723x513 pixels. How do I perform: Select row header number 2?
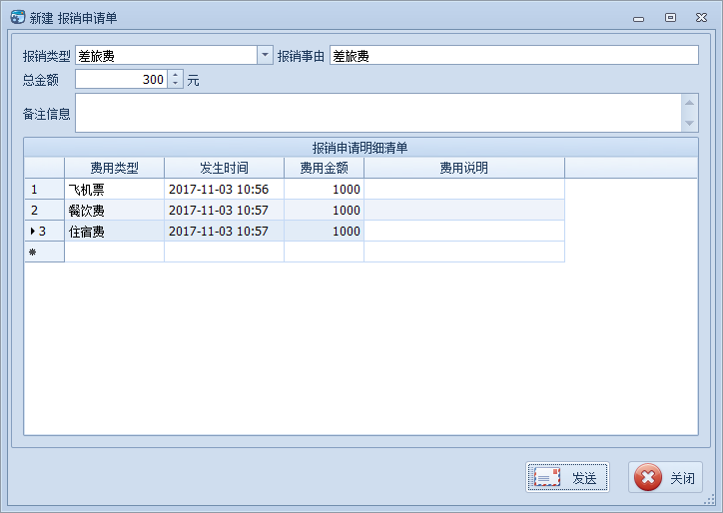pos(44,211)
